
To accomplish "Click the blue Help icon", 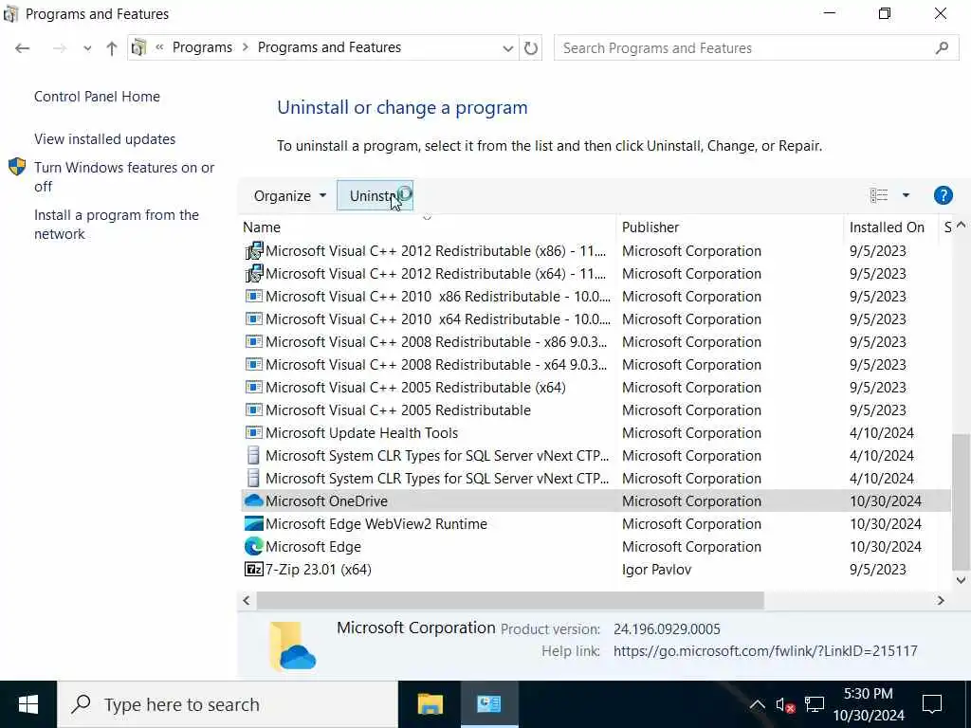I will coord(943,195).
